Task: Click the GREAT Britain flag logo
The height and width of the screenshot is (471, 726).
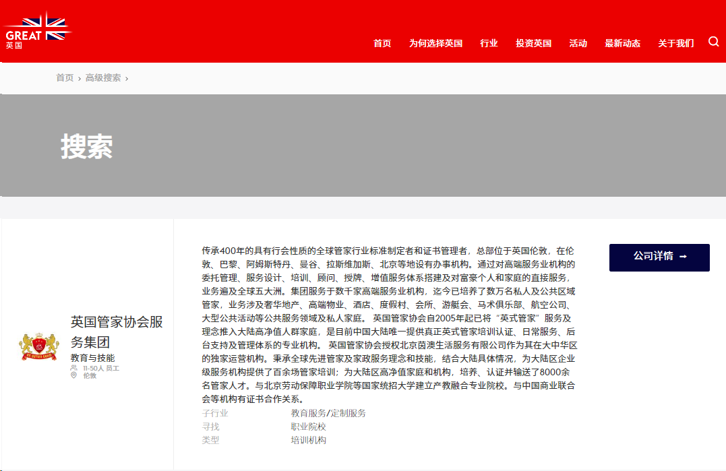Action: (37, 32)
